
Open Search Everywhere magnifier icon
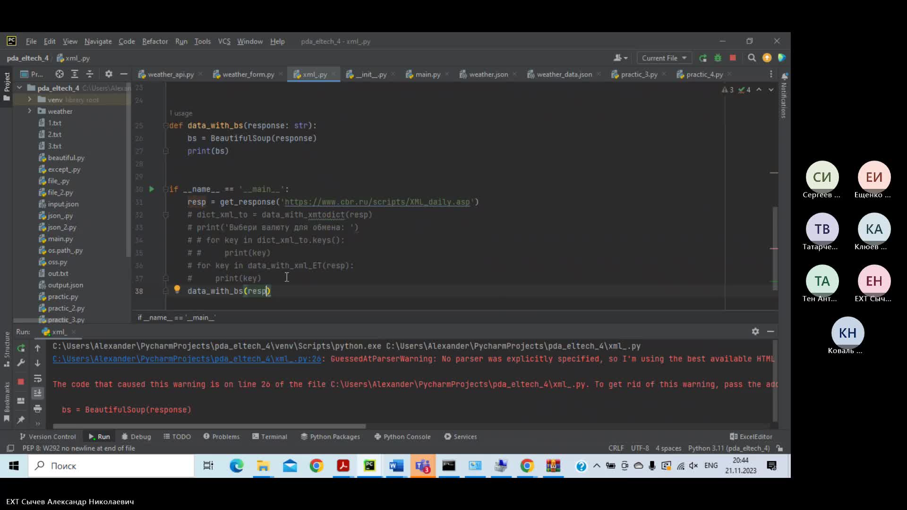752,58
